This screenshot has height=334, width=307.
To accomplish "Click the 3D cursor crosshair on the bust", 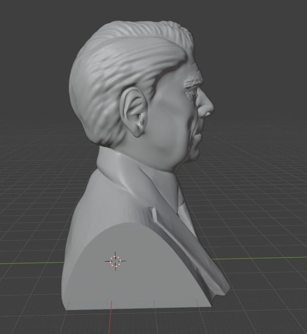I will pyautogui.click(x=116, y=261).
